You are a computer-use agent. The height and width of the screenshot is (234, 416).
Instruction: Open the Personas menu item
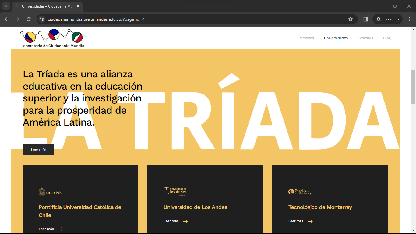(306, 38)
